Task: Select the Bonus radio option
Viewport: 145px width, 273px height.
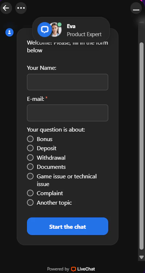Action: pos(30,139)
